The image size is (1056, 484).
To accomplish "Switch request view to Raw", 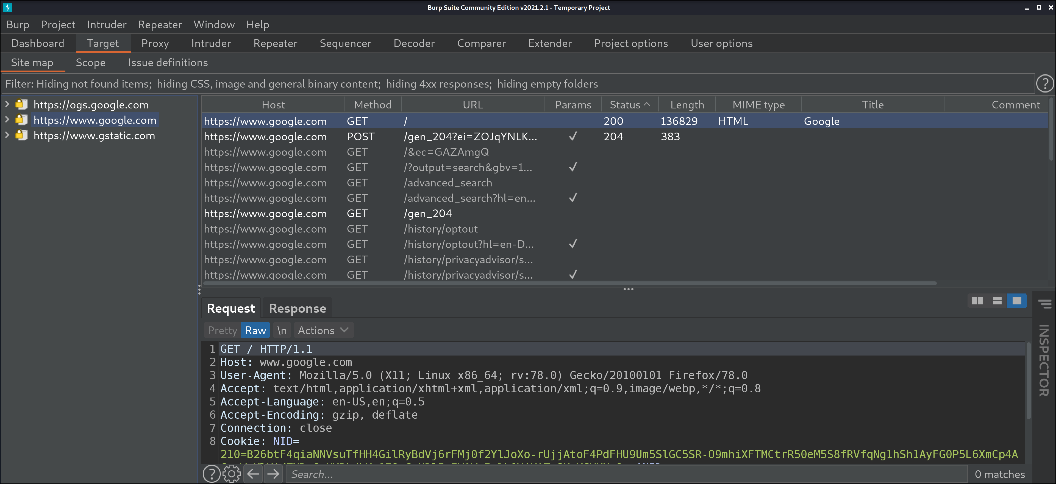I will 255,330.
